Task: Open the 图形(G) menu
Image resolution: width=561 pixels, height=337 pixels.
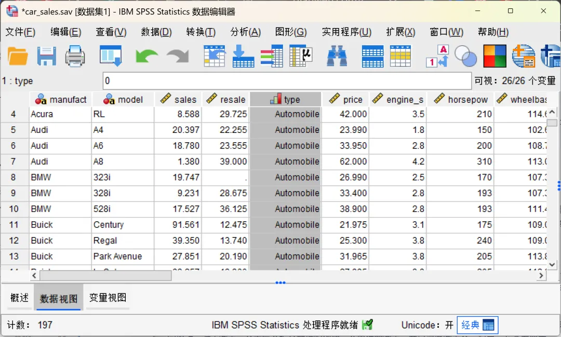Action: [291, 32]
